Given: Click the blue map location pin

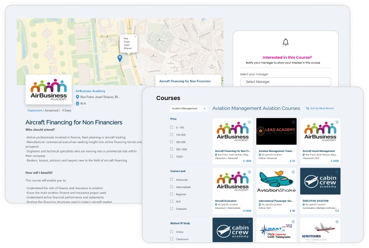Looking at the screenshot, I should (120, 58).
